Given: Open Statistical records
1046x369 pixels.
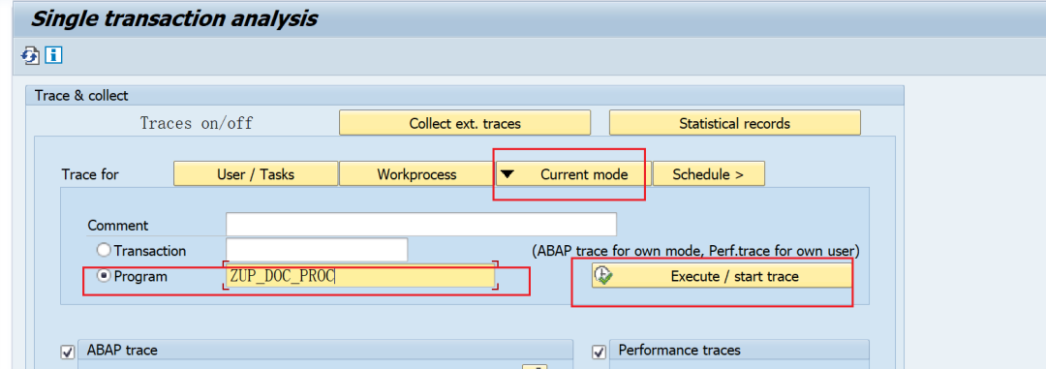Looking at the screenshot, I should (x=734, y=123).
